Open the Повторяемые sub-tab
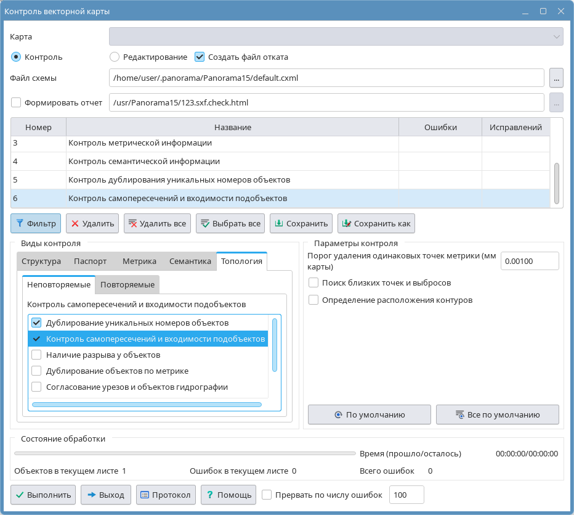The width and height of the screenshot is (574, 515). (x=127, y=284)
